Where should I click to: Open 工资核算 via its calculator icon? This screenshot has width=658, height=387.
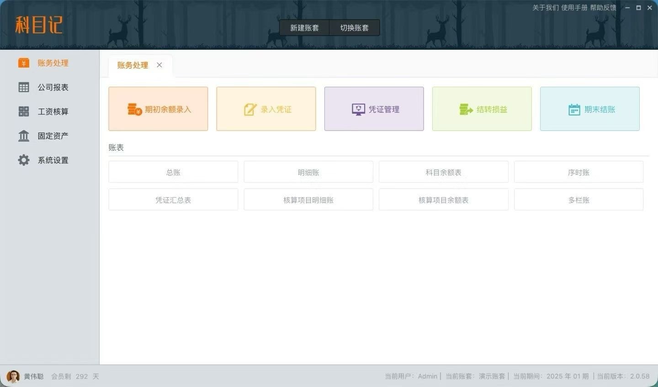click(x=24, y=111)
